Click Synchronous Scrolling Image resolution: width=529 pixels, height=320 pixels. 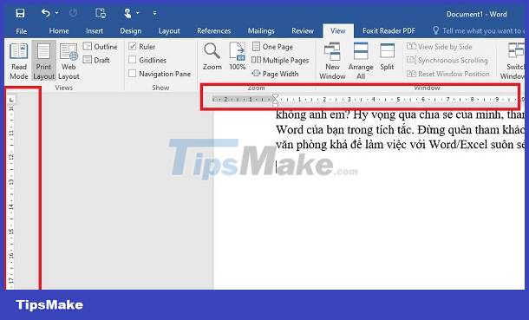(x=447, y=60)
